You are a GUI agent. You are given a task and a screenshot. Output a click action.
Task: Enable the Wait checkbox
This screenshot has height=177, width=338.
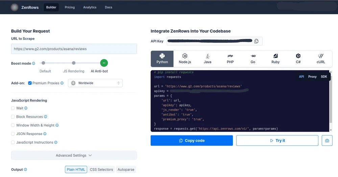tap(13, 108)
